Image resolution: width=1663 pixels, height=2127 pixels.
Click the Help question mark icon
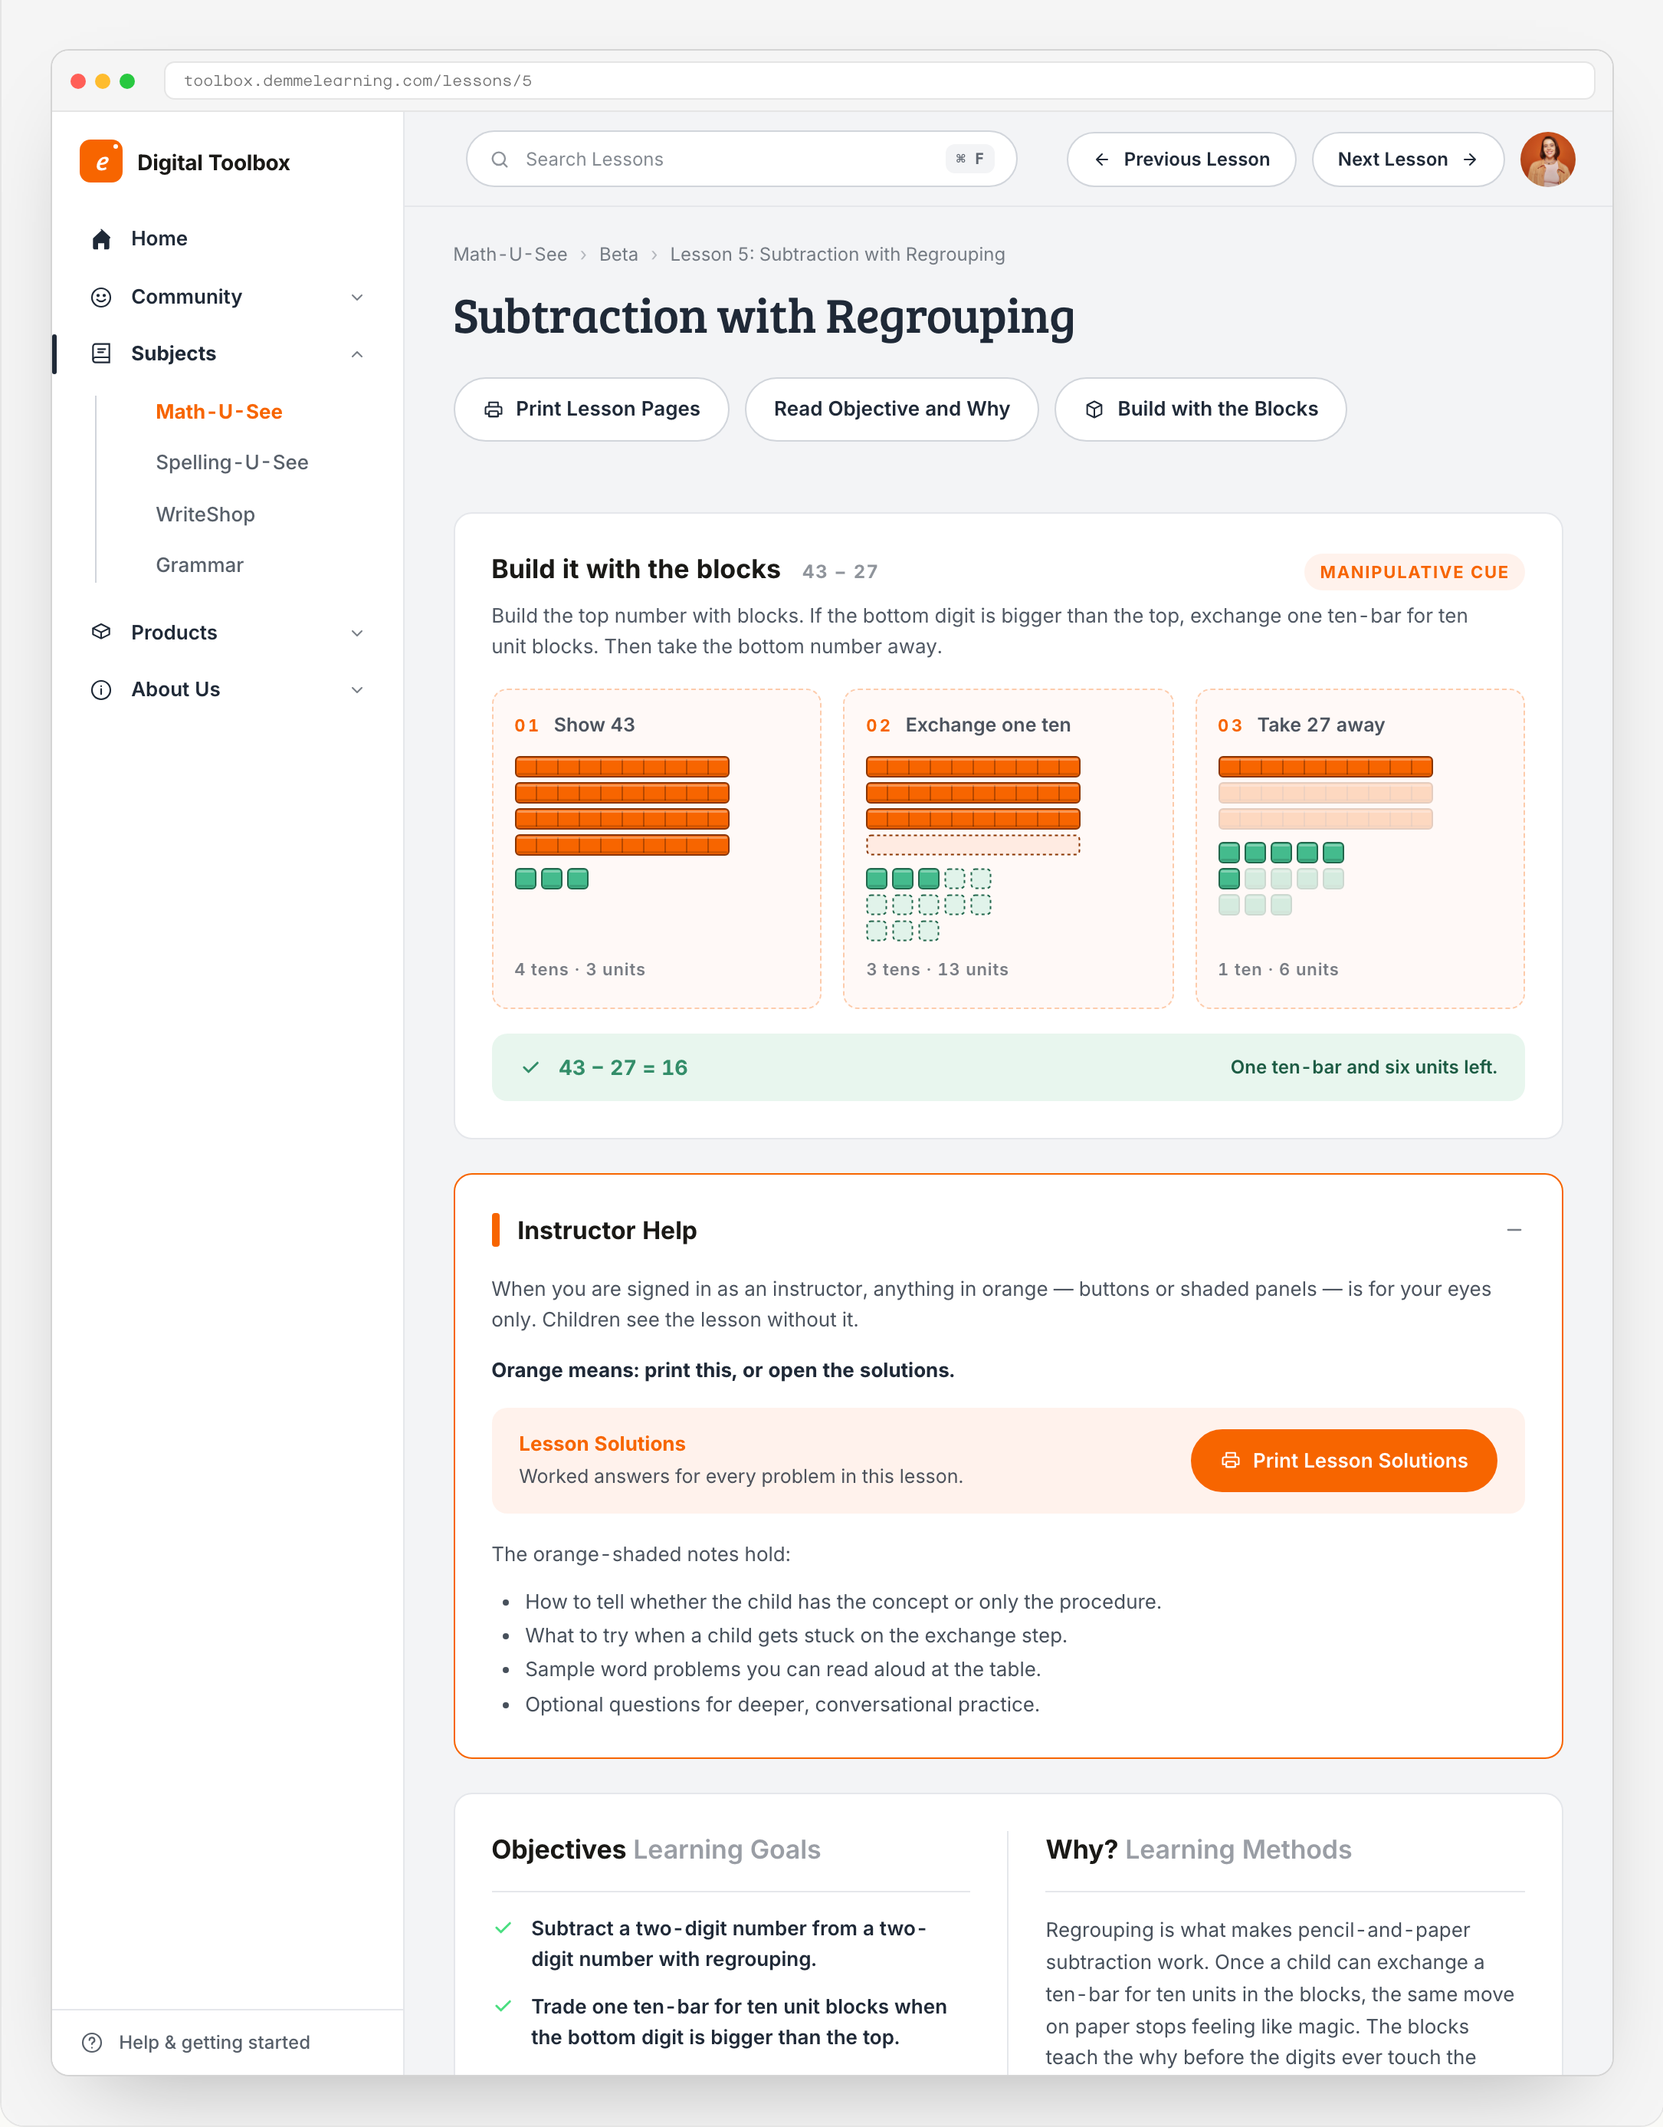point(93,2042)
